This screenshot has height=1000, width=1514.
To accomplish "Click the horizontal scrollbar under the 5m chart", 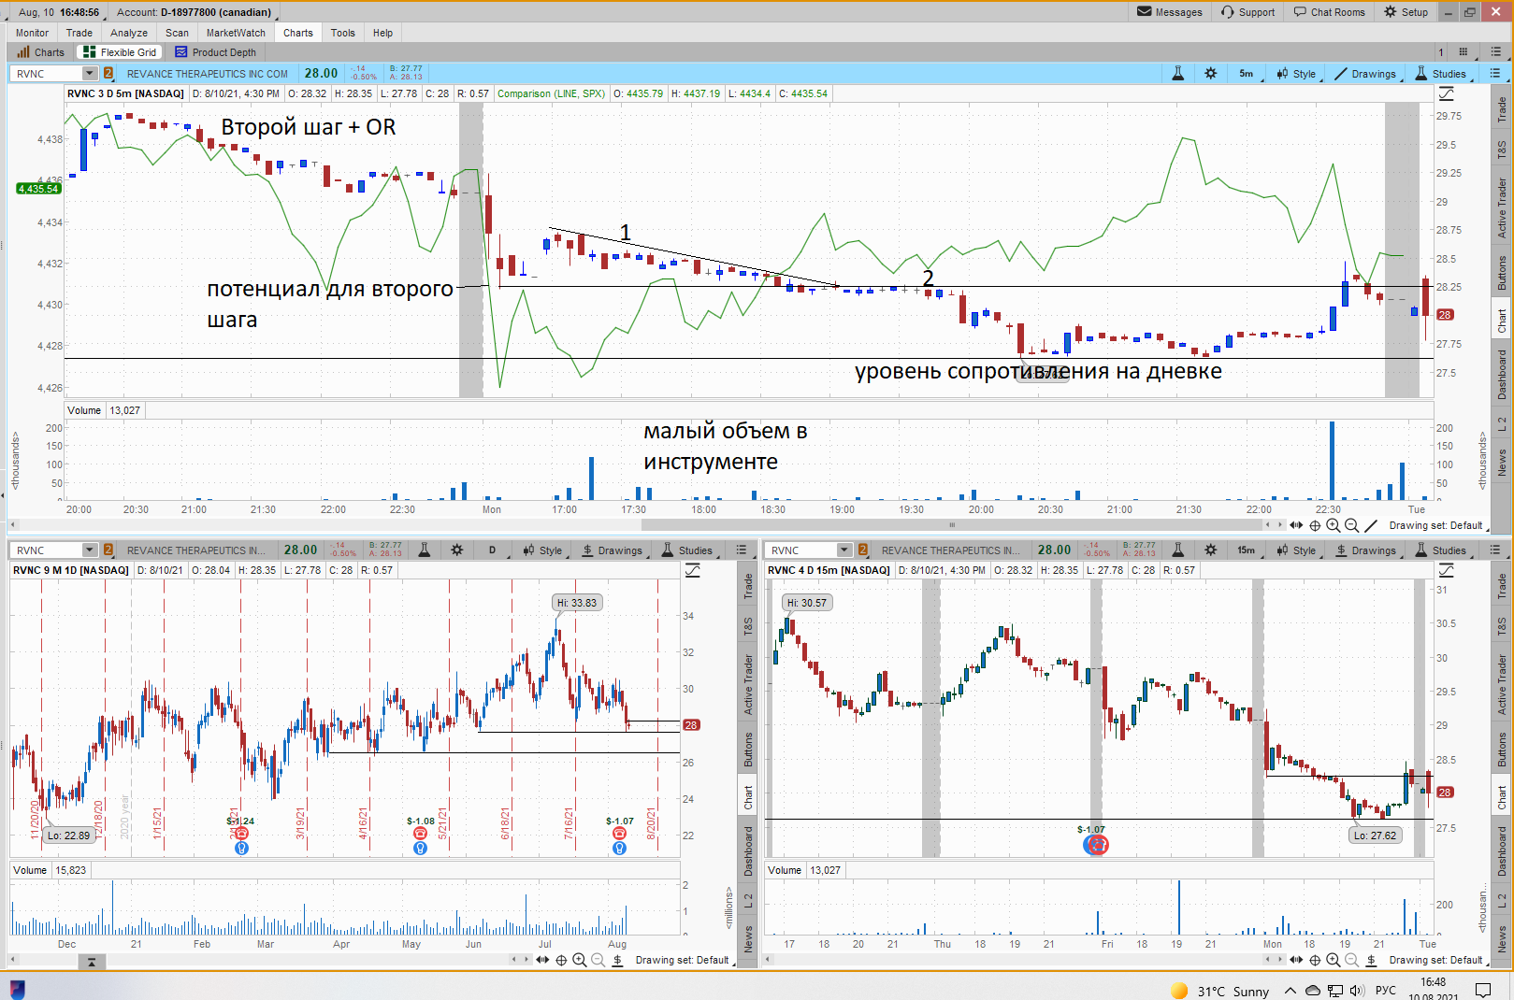I will pyautogui.click(x=952, y=524).
